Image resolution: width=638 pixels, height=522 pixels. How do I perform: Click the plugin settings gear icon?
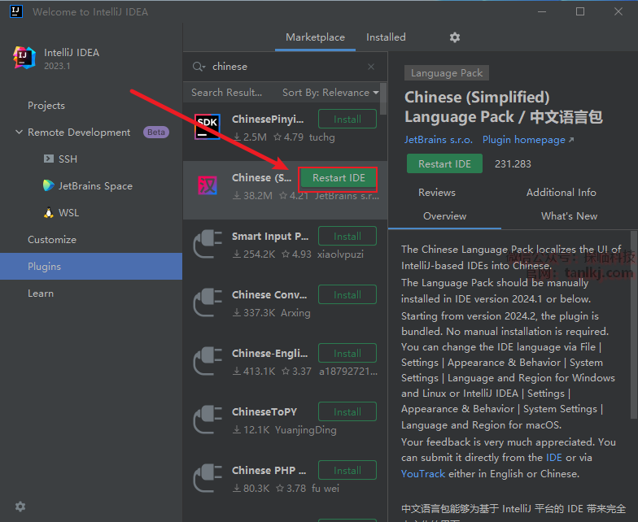(x=455, y=37)
